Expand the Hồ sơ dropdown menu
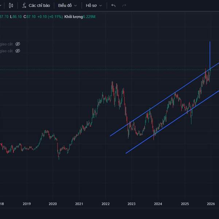The image size is (219, 219). [x=94, y=5]
